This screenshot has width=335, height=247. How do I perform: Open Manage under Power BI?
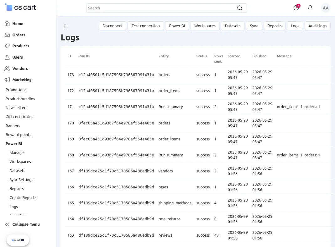point(17,153)
